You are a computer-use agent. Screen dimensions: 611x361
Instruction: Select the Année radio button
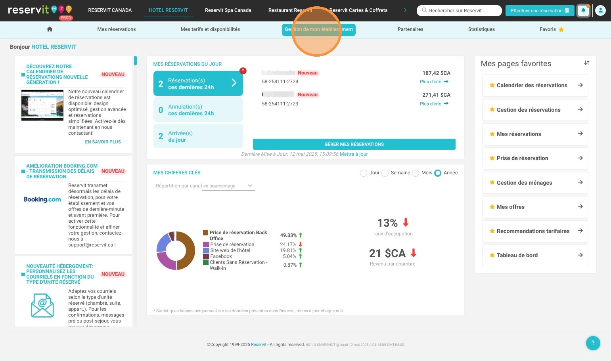coord(438,173)
